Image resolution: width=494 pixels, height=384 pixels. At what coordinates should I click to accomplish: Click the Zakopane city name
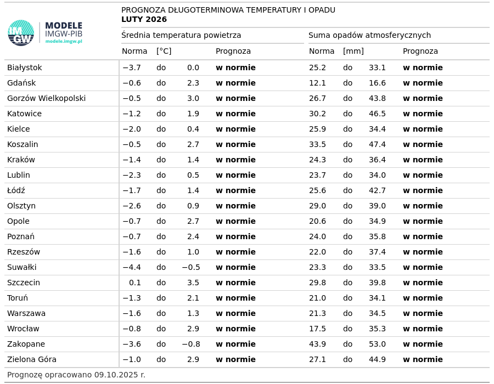click(26, 345)
